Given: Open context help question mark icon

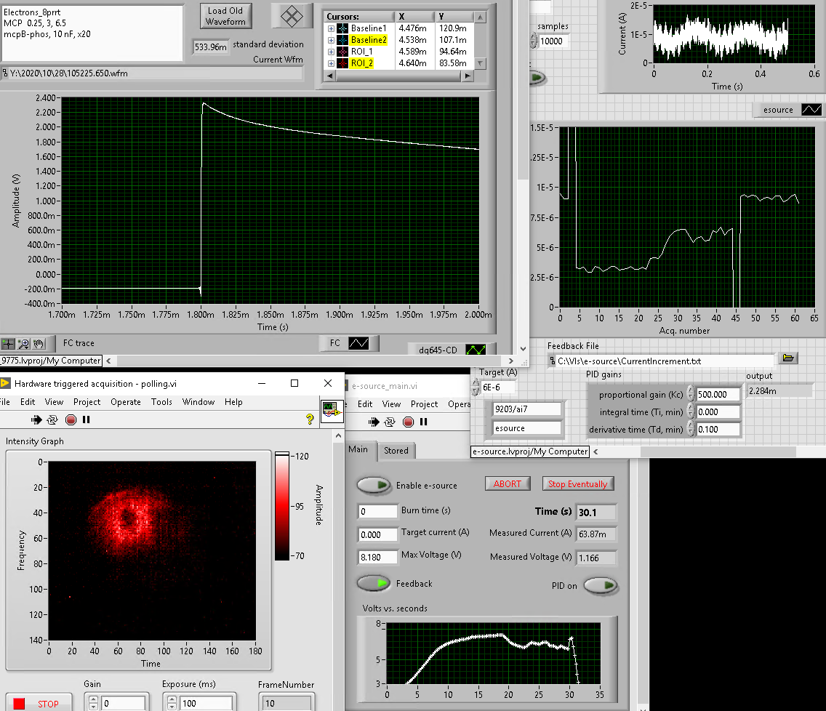Looking at the screenshot, I should pos(310,419).
